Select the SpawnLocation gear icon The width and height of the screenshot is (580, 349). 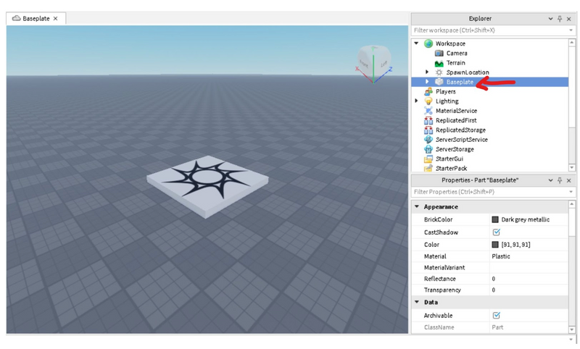[x=439, y=72]
